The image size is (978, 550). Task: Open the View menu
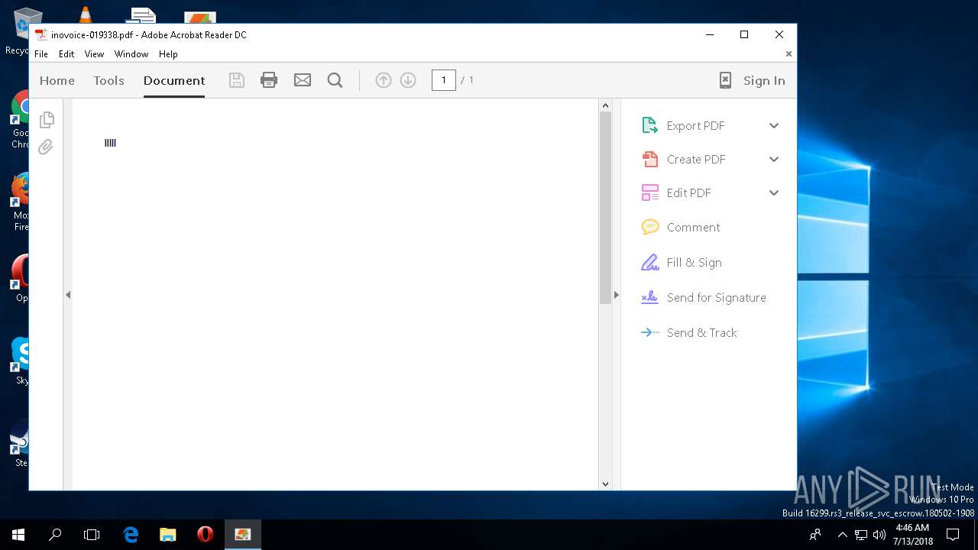tap(94, 54)
